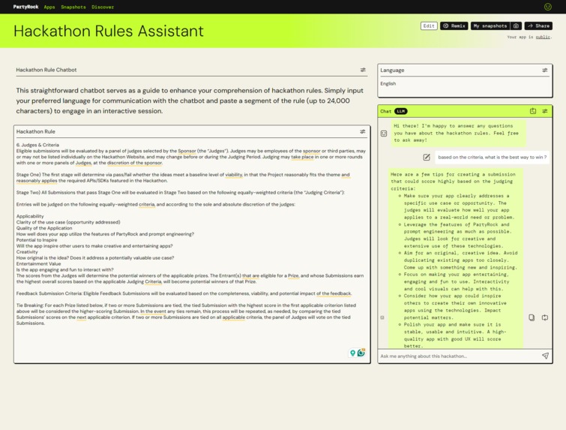Open the public visibility link
566x430 pixels.
click(x=543, y=37)
